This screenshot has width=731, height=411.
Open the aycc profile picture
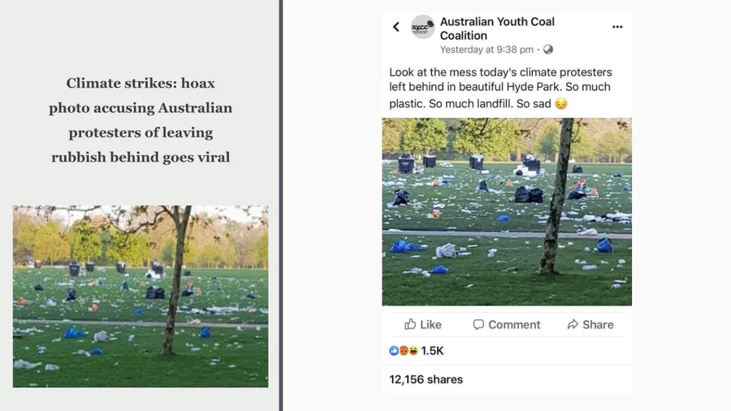(422, 27)
